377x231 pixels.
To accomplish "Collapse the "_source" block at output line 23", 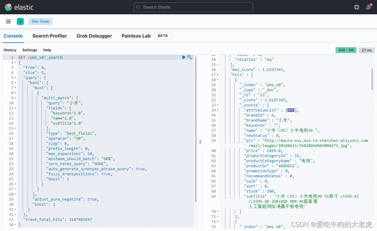I will click(218, 105).
